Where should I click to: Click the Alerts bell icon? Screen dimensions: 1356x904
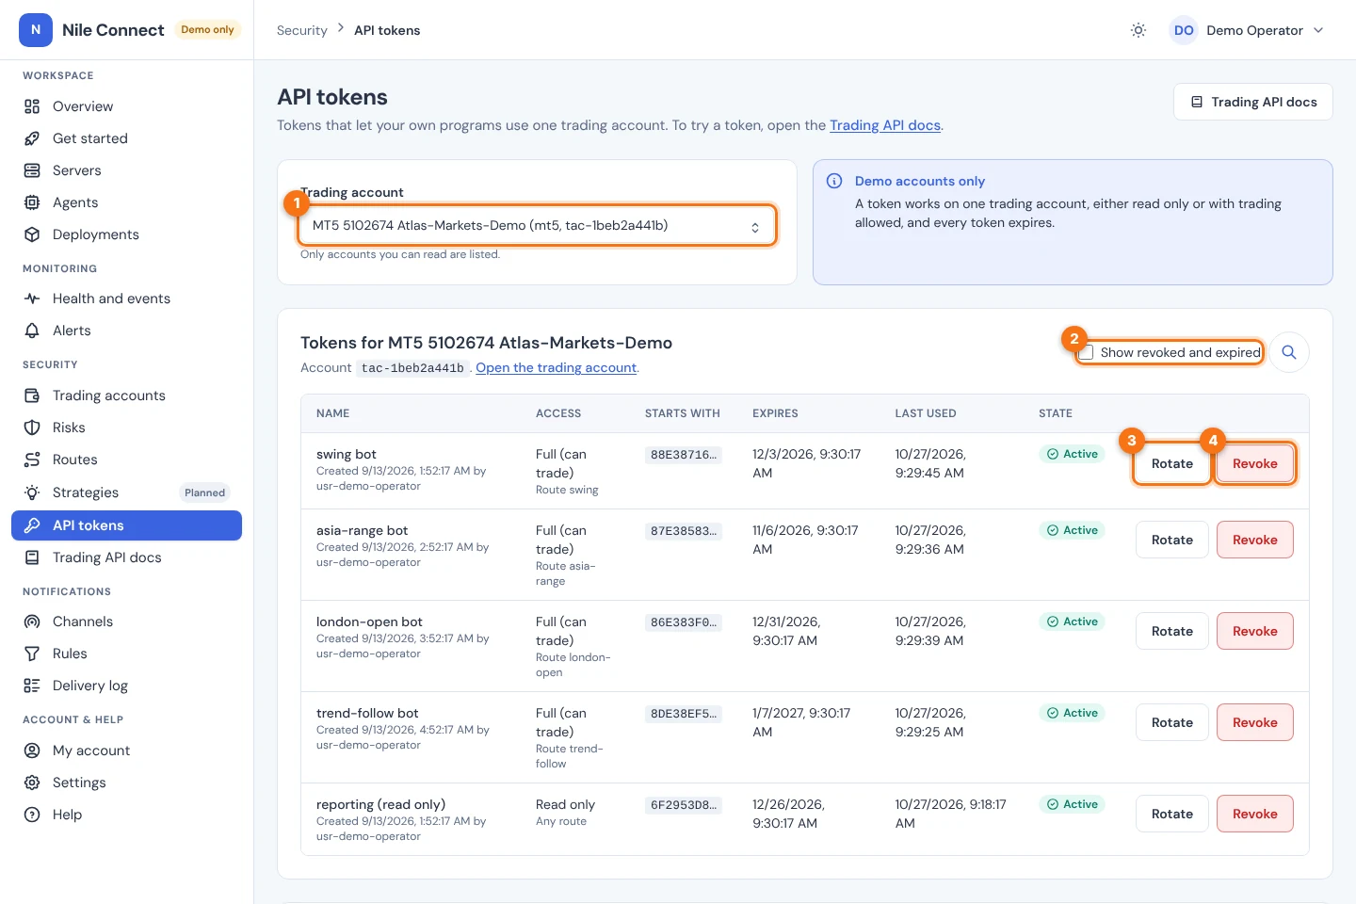click(x=32, y=331)
